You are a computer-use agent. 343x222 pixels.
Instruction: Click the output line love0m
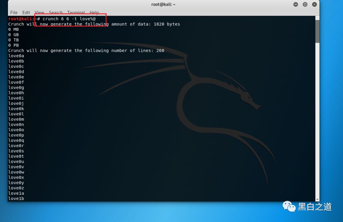click(x=16, y=119)
